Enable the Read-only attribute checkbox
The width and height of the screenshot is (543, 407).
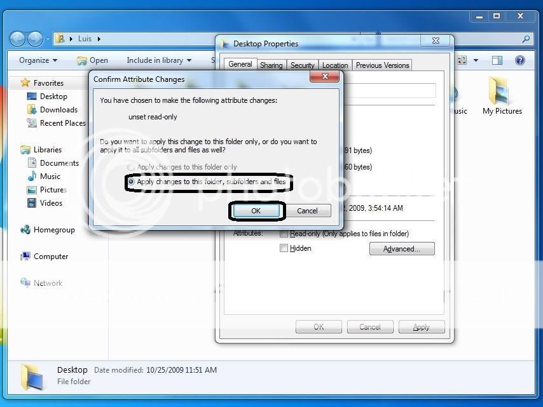(284, 234)
